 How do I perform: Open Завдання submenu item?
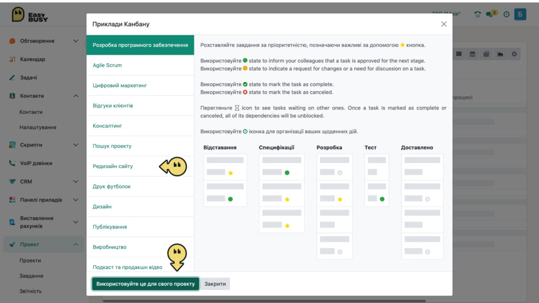(31, 276)
